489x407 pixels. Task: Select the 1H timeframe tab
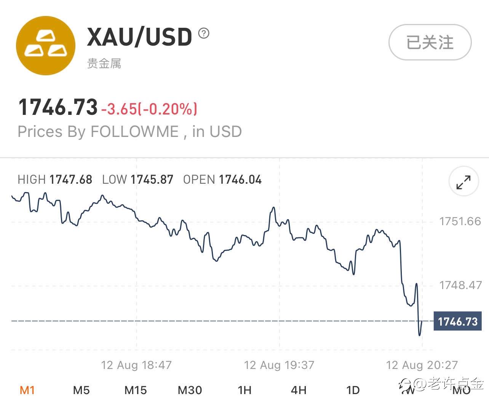click(244, 390)
